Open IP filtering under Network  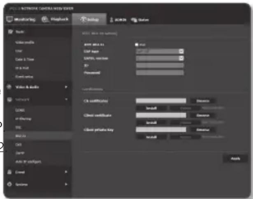[x=23, y=119]
